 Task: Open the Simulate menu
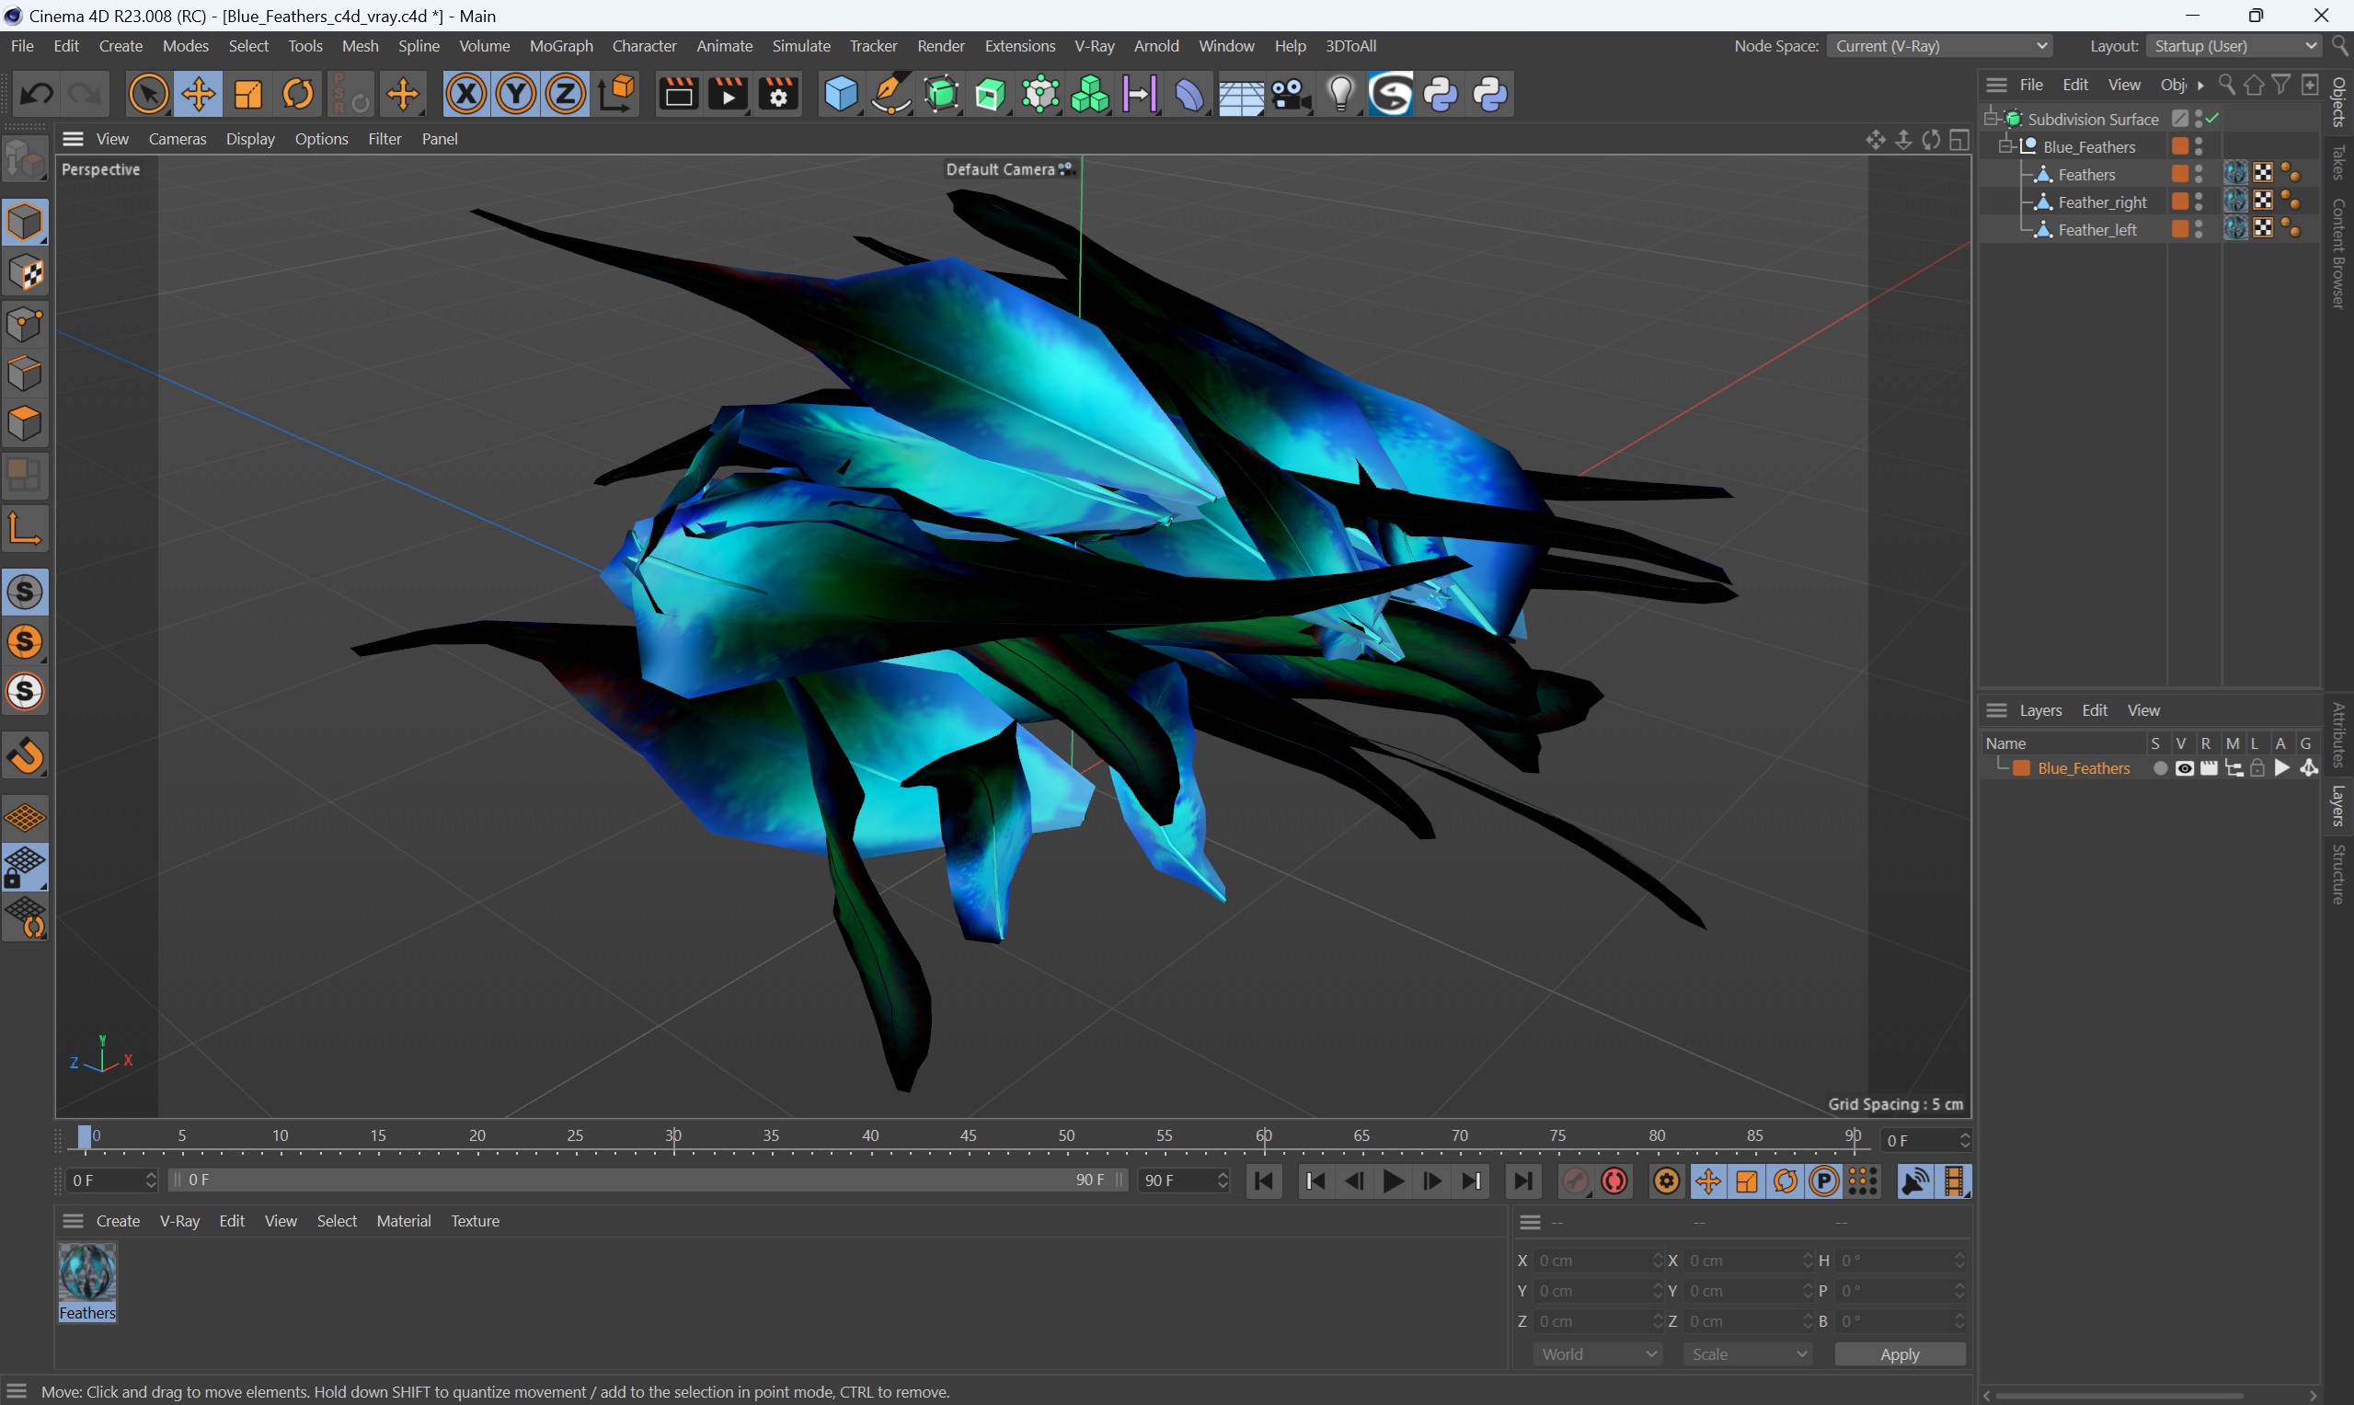click(800, 45)
